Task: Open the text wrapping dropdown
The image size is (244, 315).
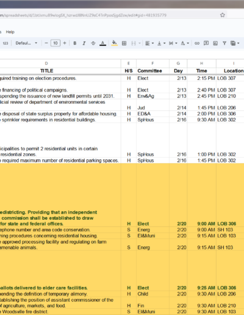Action: coord(173,43)
